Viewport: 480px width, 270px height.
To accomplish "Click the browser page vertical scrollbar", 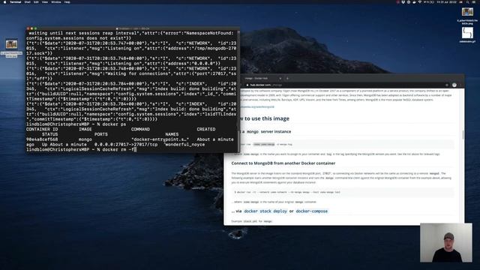I will [x=463, y=135].
